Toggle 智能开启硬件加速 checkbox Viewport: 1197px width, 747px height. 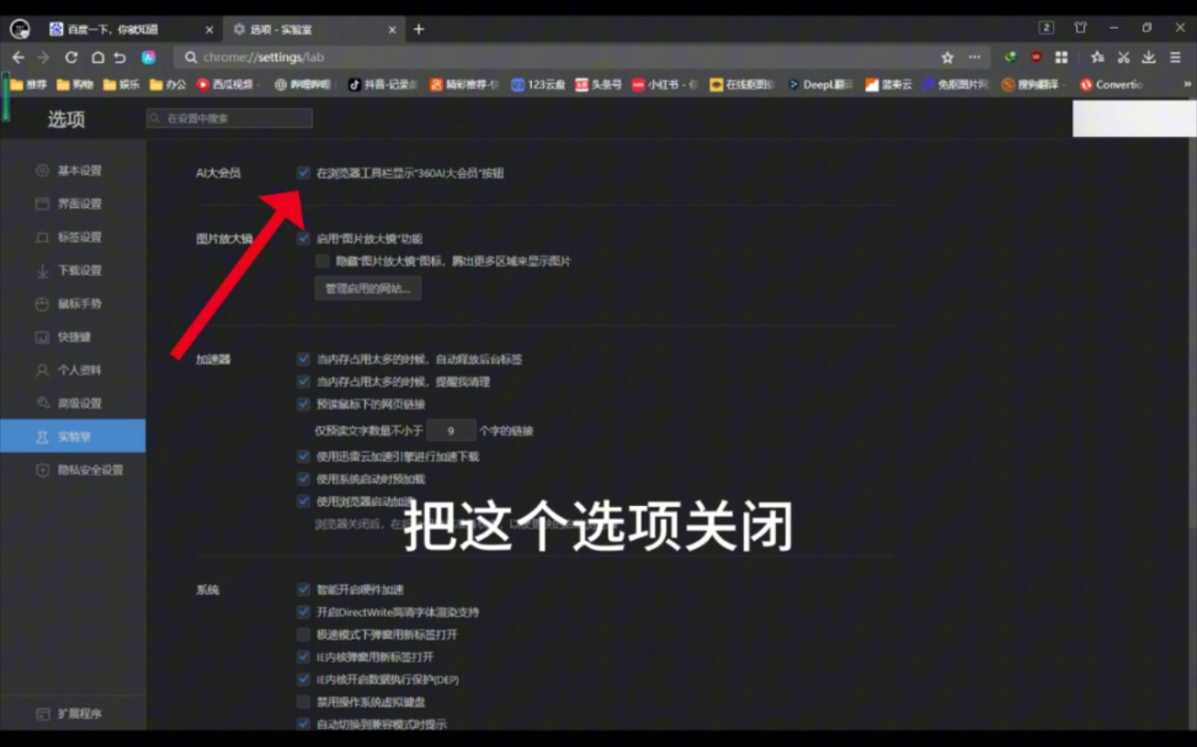(303, 589)
